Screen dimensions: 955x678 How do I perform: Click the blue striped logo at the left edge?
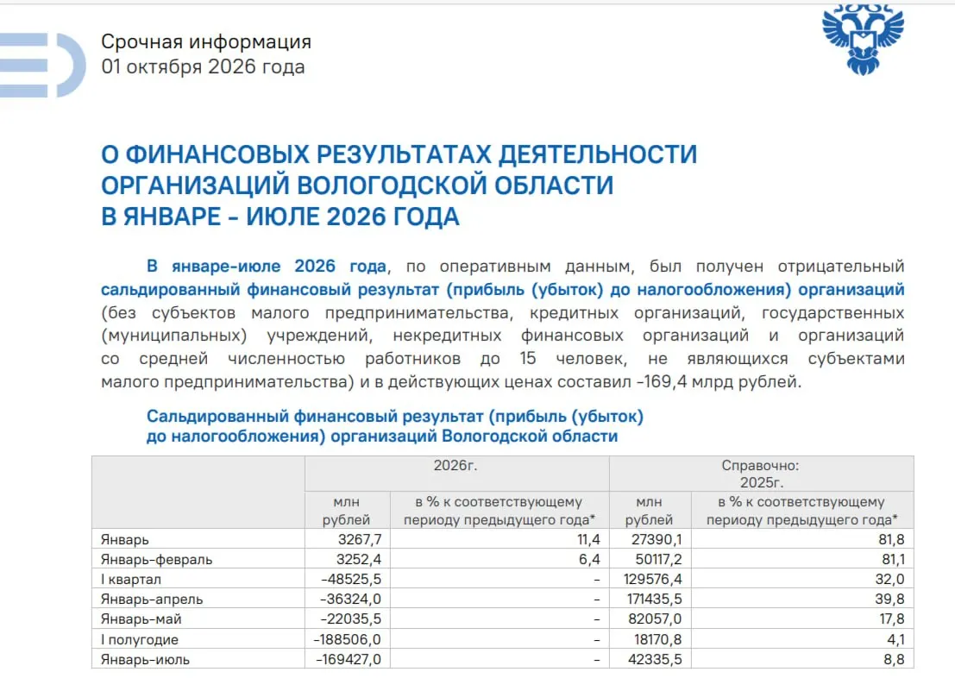click(42, 66)
